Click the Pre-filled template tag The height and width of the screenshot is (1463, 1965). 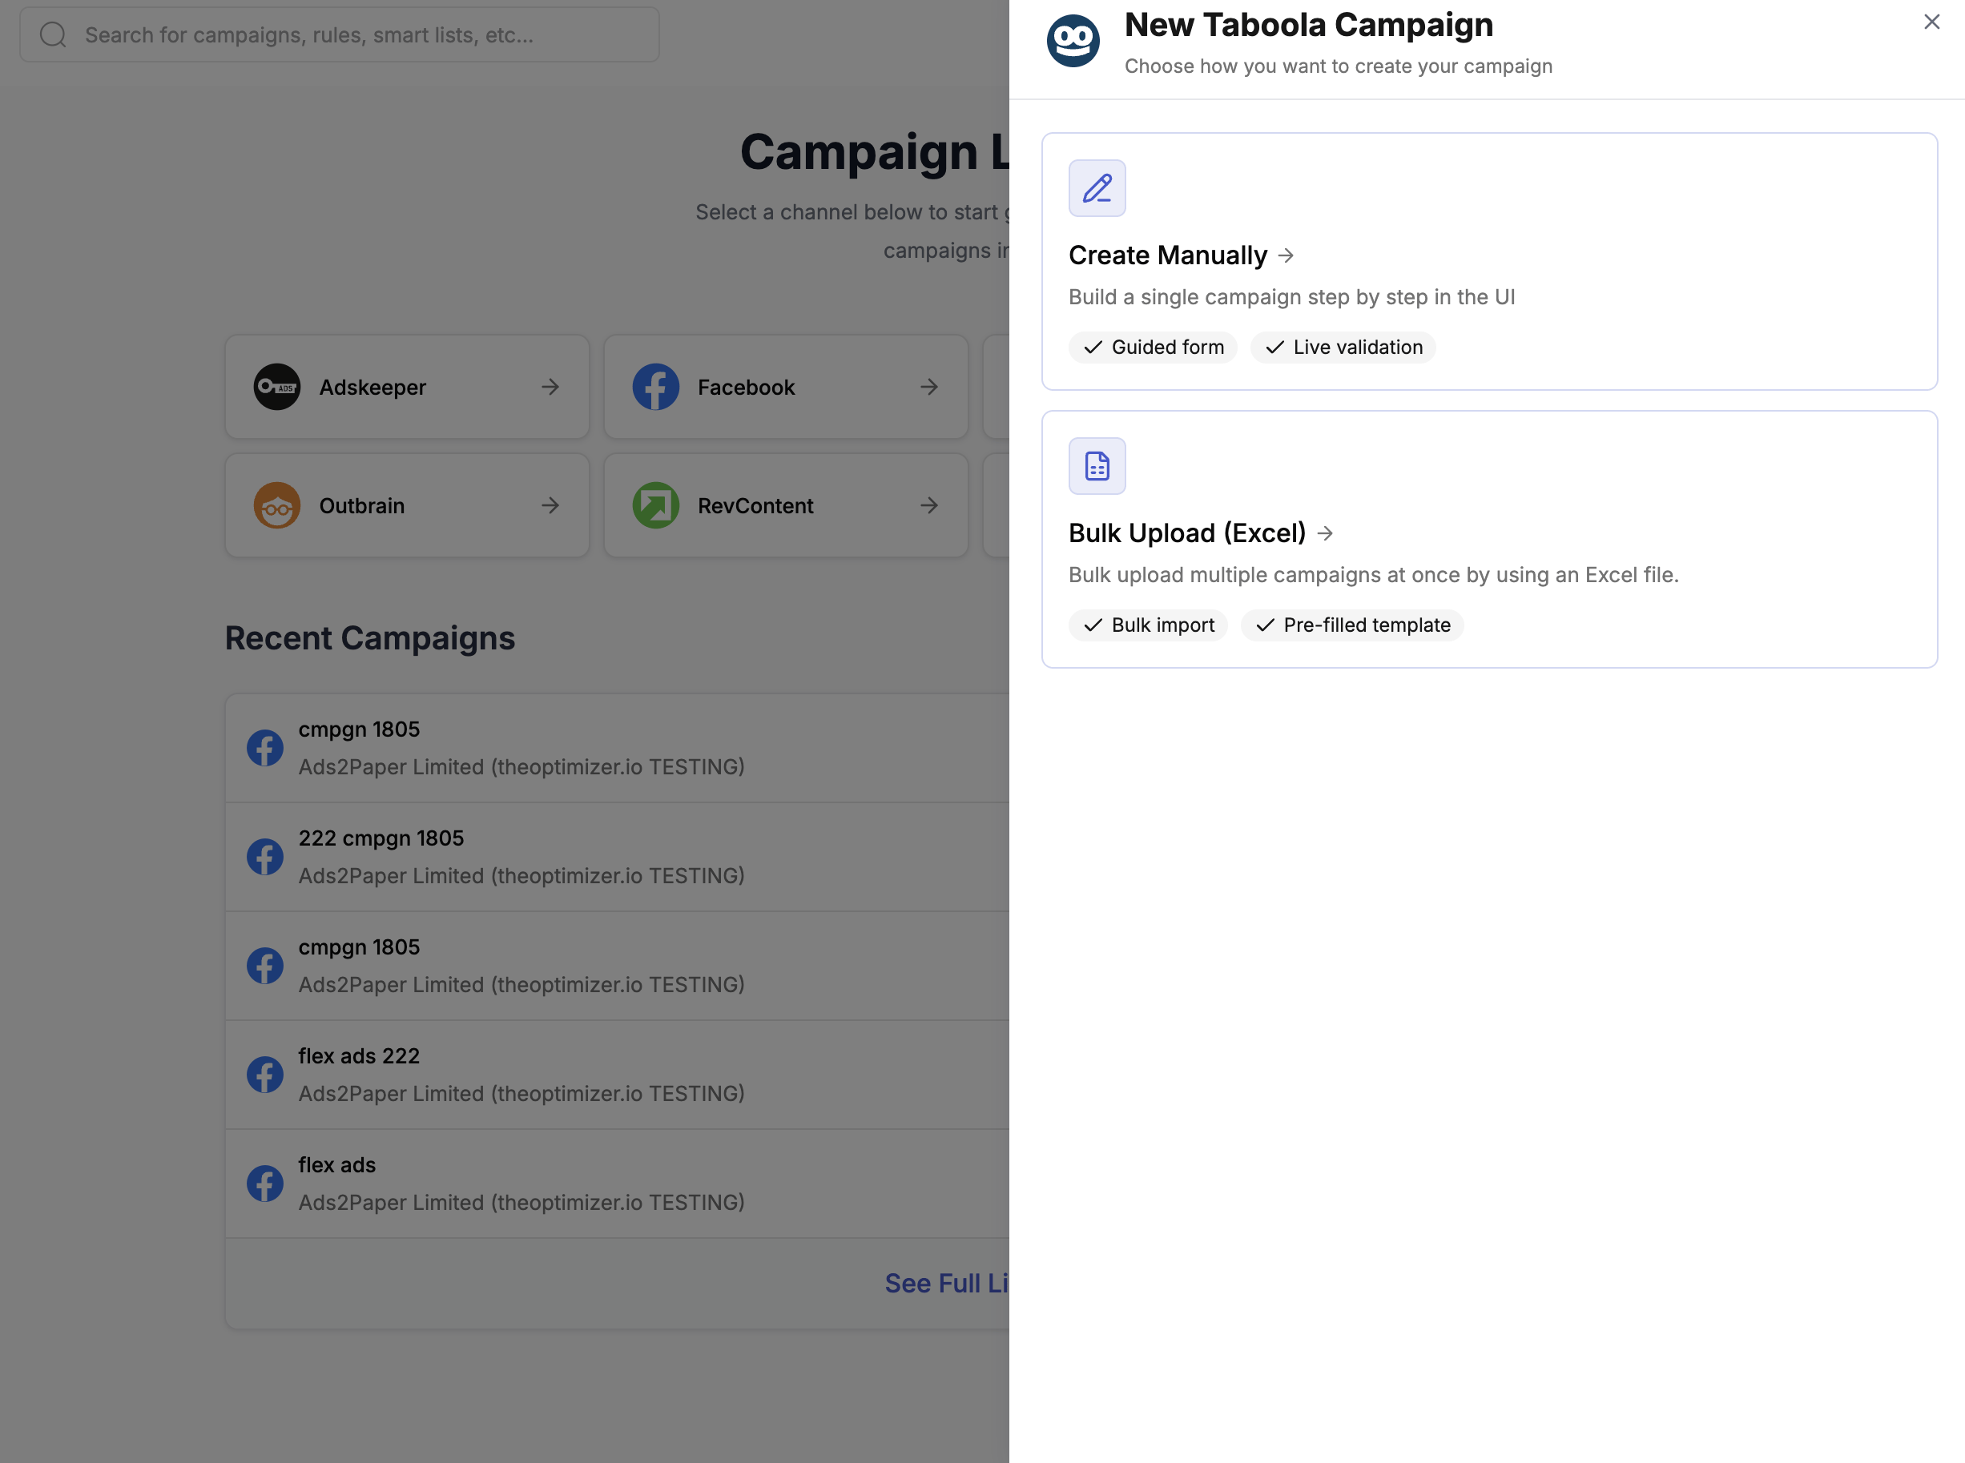(x=1352, y=625)
